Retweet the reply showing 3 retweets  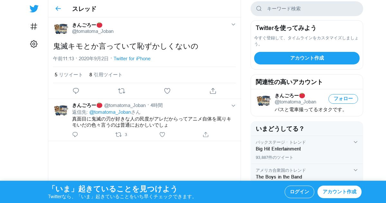click(121, 135)
